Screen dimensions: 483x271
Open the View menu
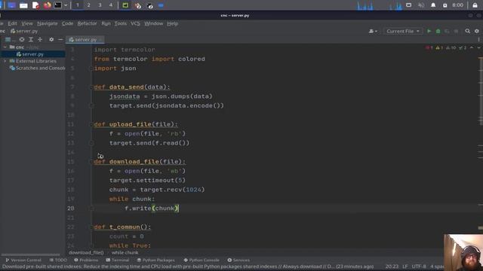click(27, 23)
